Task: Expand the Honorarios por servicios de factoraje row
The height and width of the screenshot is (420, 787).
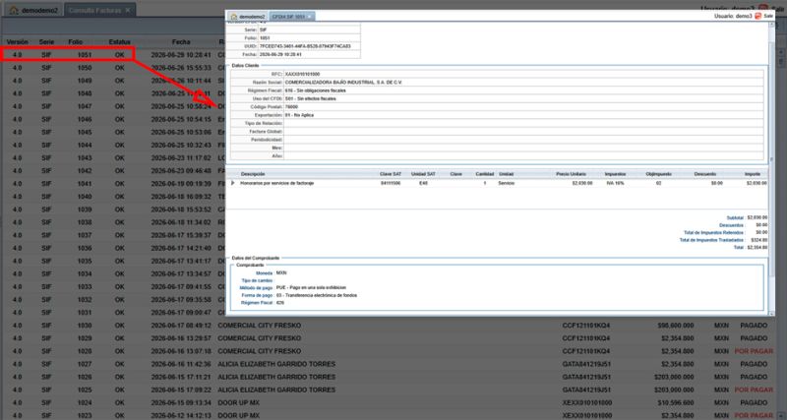Action: coord(233,183)
